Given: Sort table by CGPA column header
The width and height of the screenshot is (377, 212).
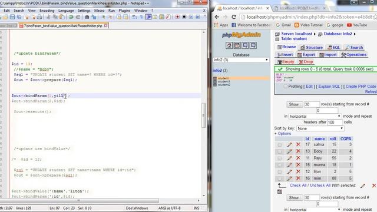Looking at the screenshot, I should point(346,139).
